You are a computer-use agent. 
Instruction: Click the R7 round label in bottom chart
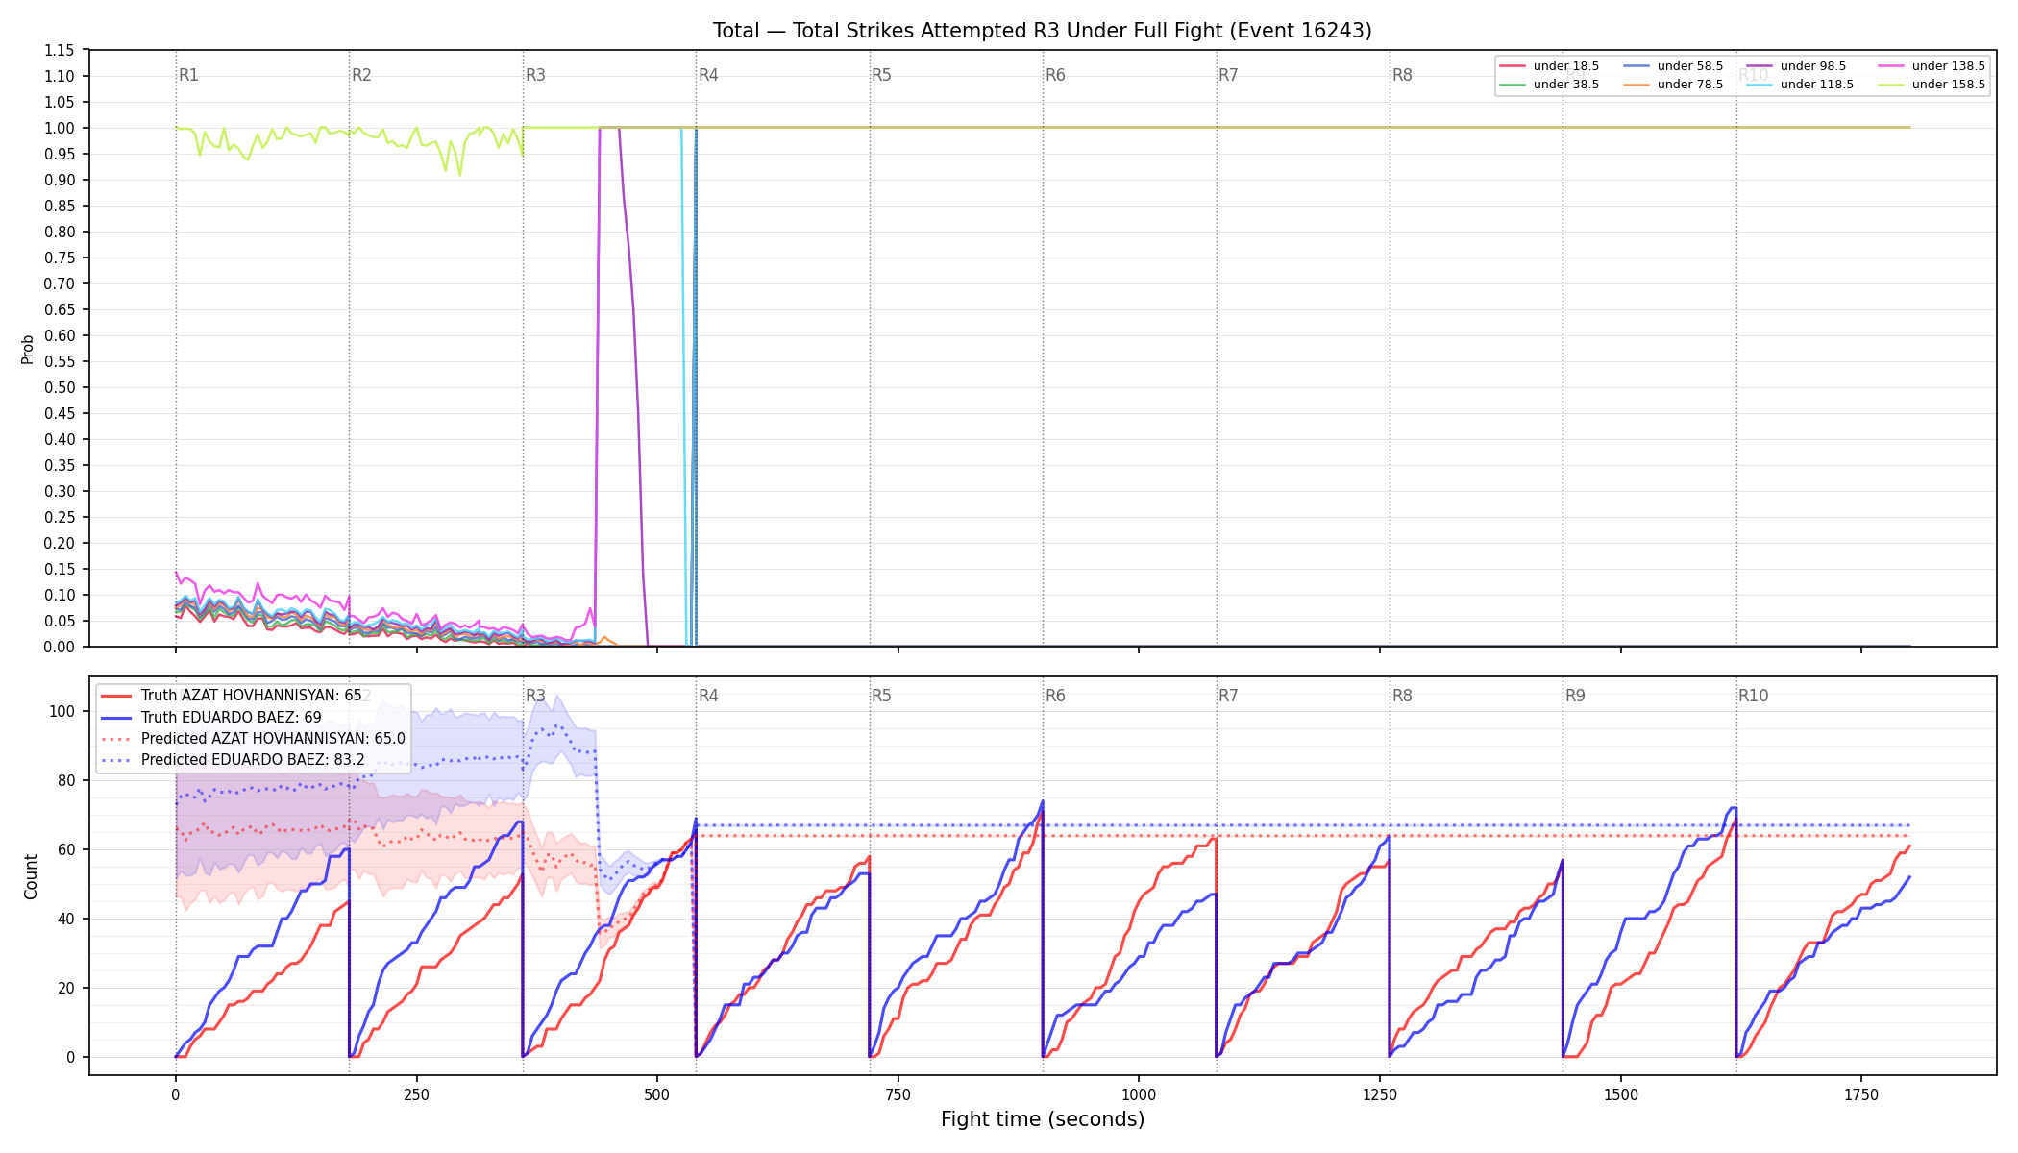(x=1228, y=696)
